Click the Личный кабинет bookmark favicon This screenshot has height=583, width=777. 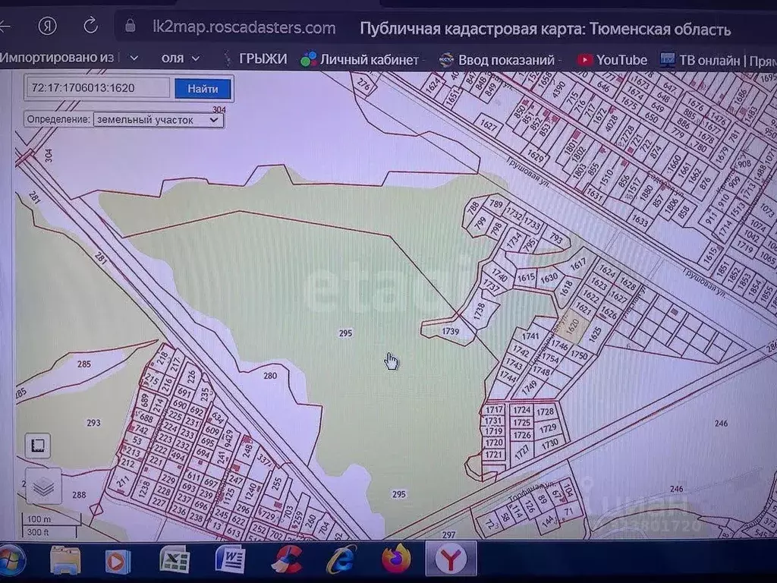[308, 58]
